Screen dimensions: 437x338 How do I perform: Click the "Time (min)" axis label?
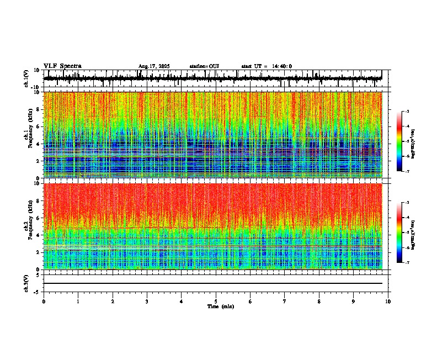coord(221,307)
